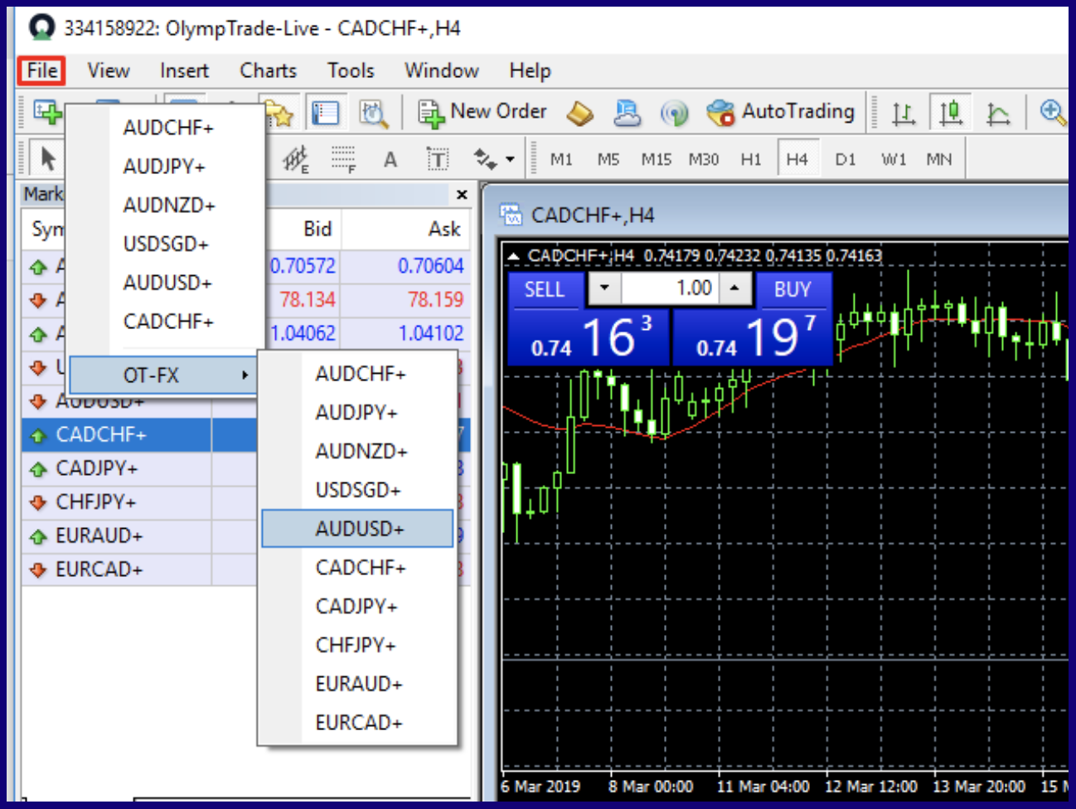Open the View menu
The image size is (1076, 809).
click(x=109, y=70)
